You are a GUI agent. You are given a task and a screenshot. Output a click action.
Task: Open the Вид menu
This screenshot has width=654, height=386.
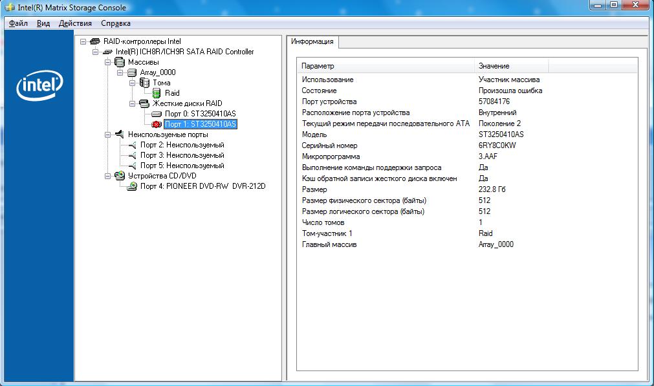[43, 23]
